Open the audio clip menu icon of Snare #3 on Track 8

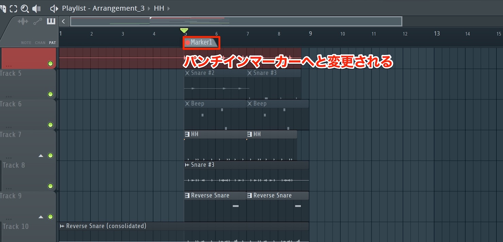pyautogui.click(x=187, y=165)
